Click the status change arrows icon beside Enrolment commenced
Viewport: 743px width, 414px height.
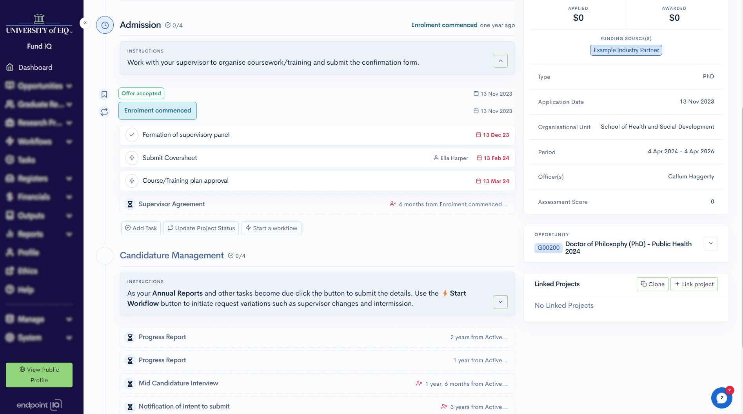104,112
